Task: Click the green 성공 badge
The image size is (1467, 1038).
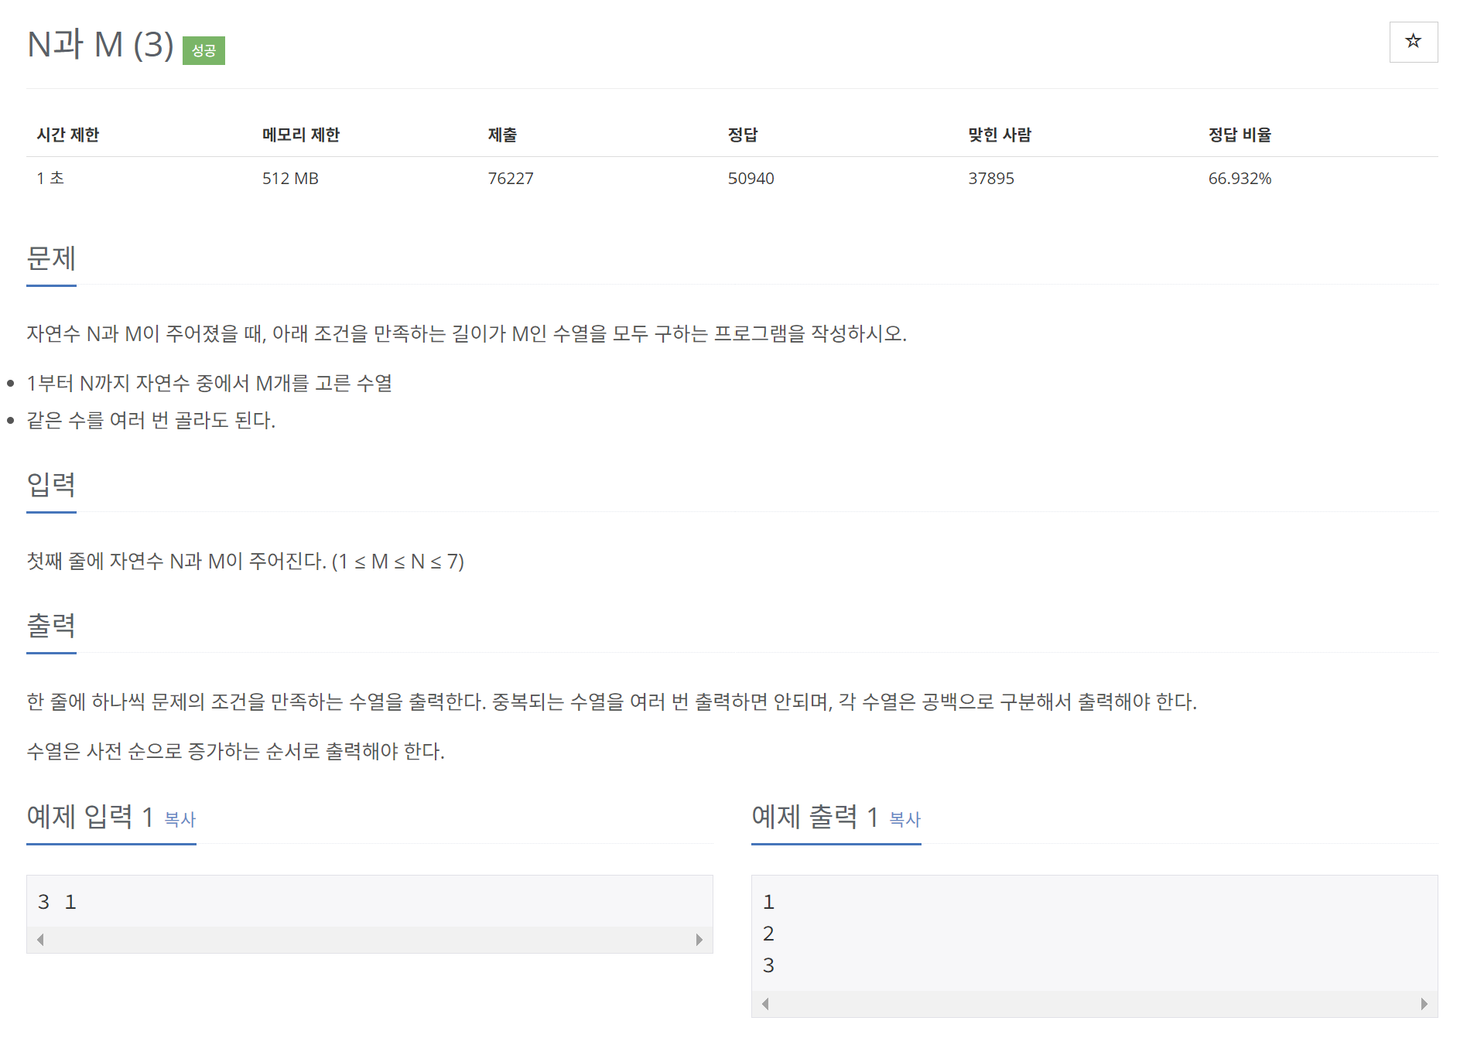Action: (203, 50)
